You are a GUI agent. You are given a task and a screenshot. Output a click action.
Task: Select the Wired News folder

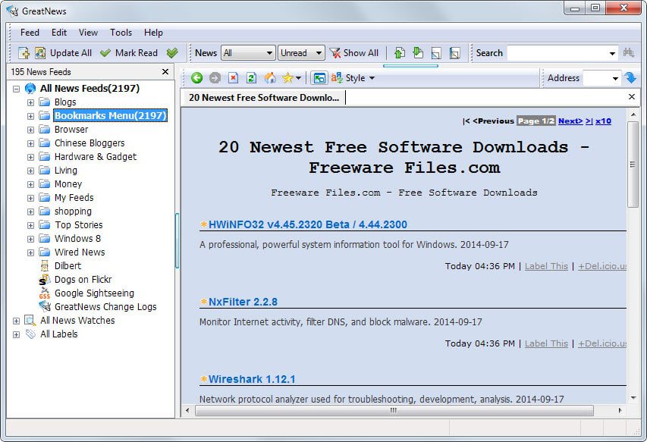[x=80, y=252]
